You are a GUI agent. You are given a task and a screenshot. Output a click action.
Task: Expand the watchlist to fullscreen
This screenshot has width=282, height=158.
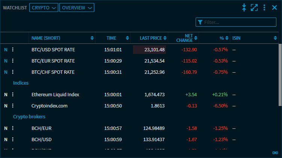tap(254, 7)
